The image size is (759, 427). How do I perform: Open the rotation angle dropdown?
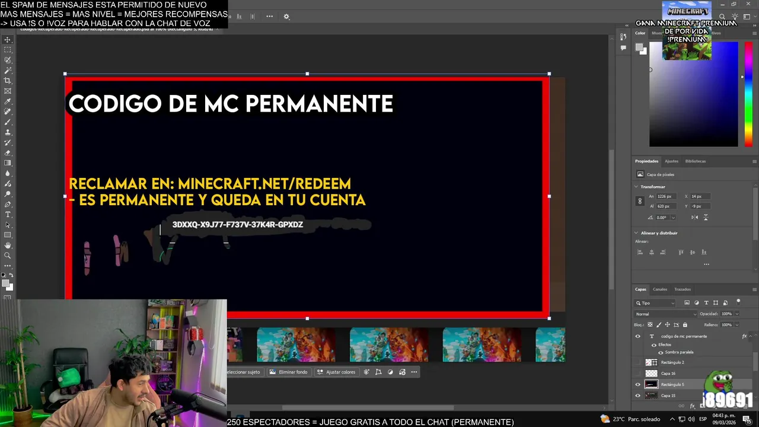pos(674,218)
